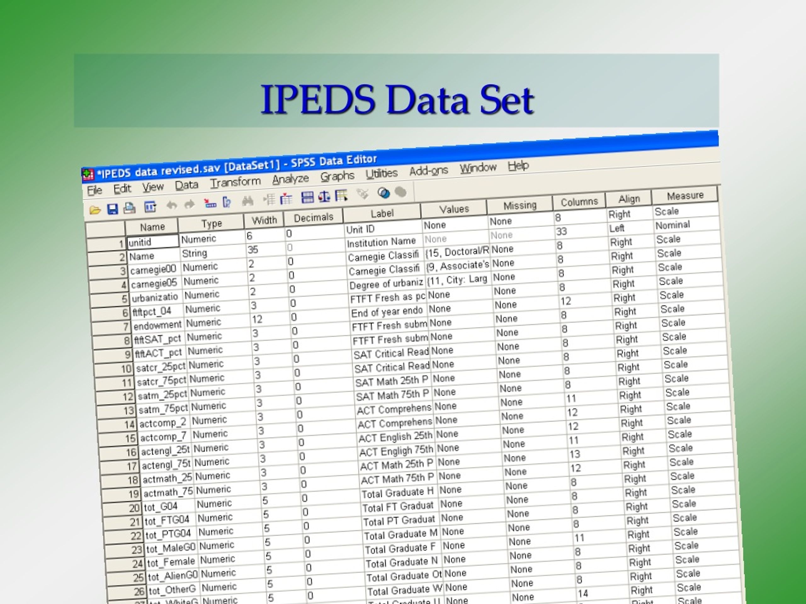Open the Data menu
Image resolution: width=806 pixels, height=604 pixels.
[x=187, y=185]
